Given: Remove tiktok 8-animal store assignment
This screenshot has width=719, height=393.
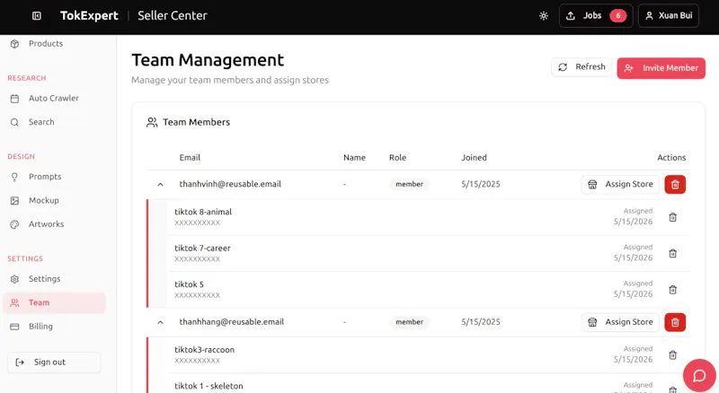Looking at the screenshot, I should 672,217.
